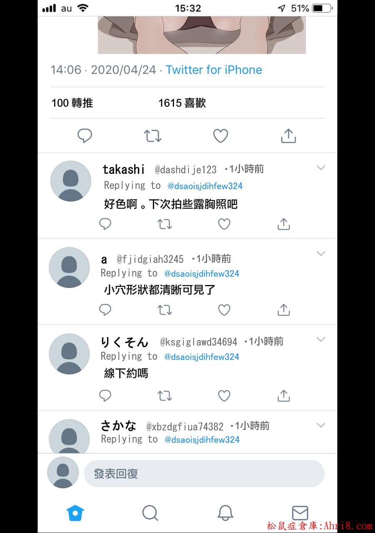375x533 pixels.
Task: Open the Twitter for iPhone source link
Action: click(214, 70)
